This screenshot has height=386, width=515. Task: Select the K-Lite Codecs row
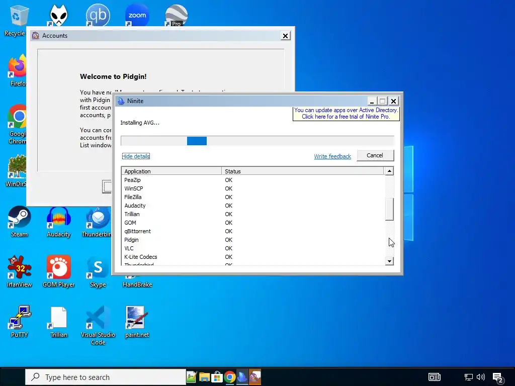pyautogui.click(x=252, y=257)
